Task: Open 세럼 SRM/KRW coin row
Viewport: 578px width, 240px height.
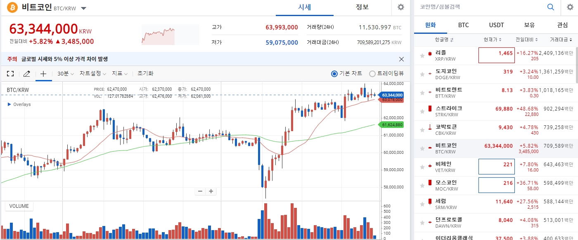Action: point(495,204)
